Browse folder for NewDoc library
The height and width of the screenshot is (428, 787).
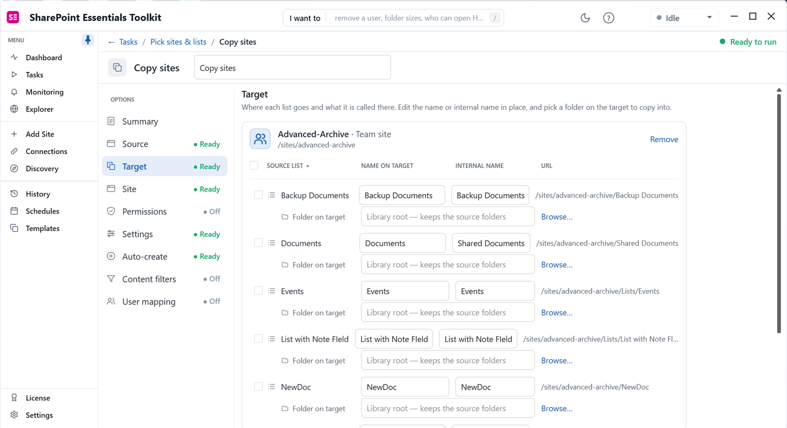pyautogui.click(x=557, y=408)
